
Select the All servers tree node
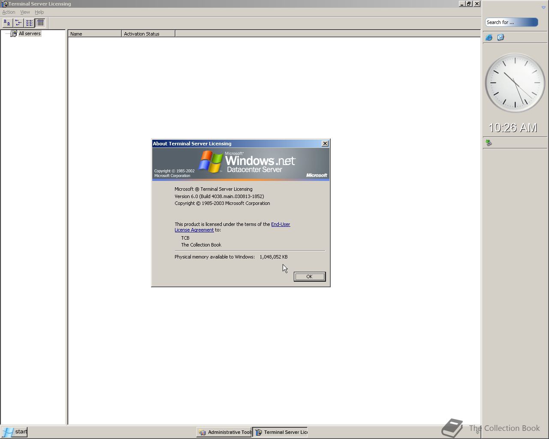click(x=30, y=33)
